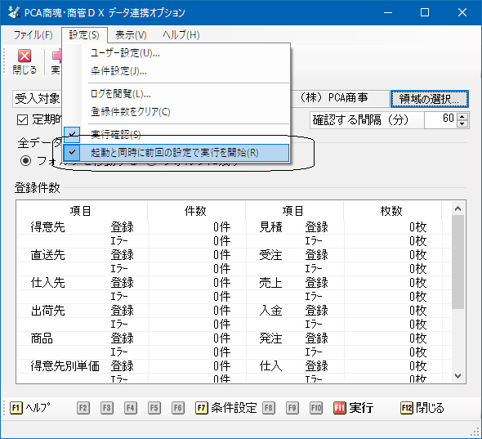The width and height of the screenshot is (482, 439).
Task: Click the 直送先 row label
Action: tap(47, 255)
